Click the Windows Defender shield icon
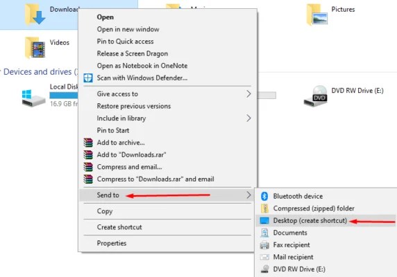The height and width of the screenshot is (277, 397). pyautogui.click(x=88, y=78)
